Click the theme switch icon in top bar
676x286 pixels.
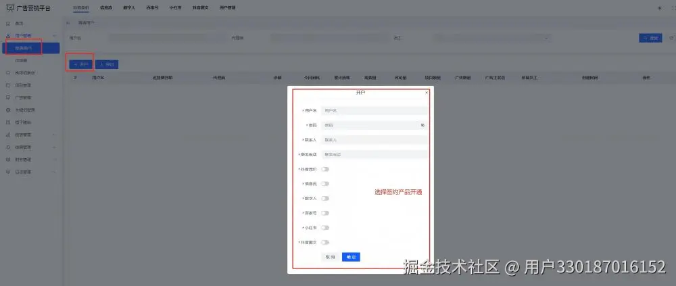659,7
